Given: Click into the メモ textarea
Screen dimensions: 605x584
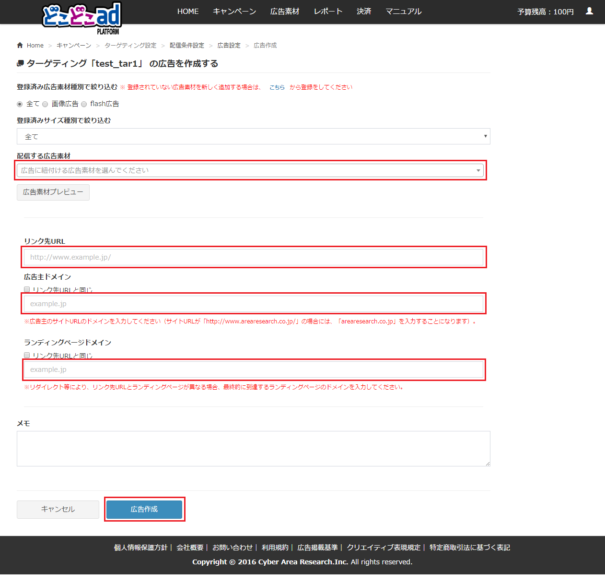Looking at the screenshot, I should (254, 449).
